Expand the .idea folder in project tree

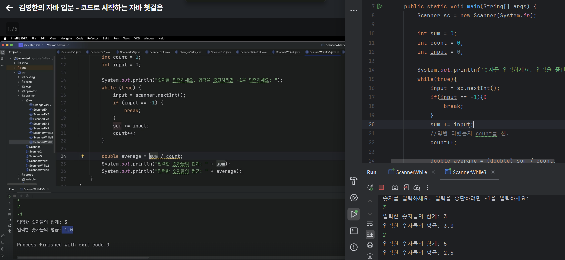pos(15,63)
